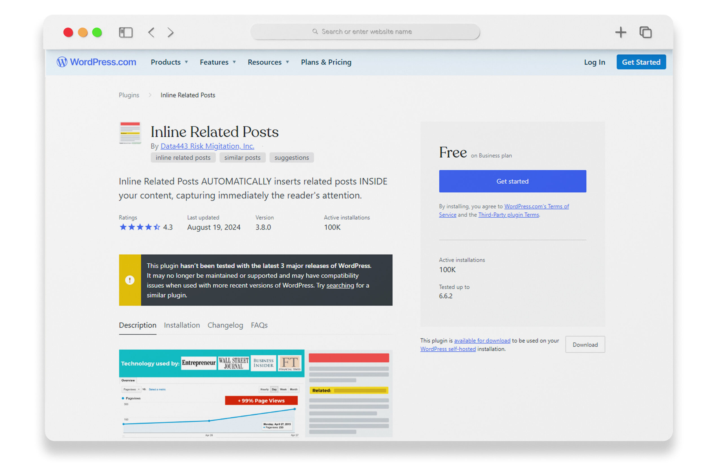Click the browser address search field
Screen dimensions: 722x465
click(x=365, y=32)
